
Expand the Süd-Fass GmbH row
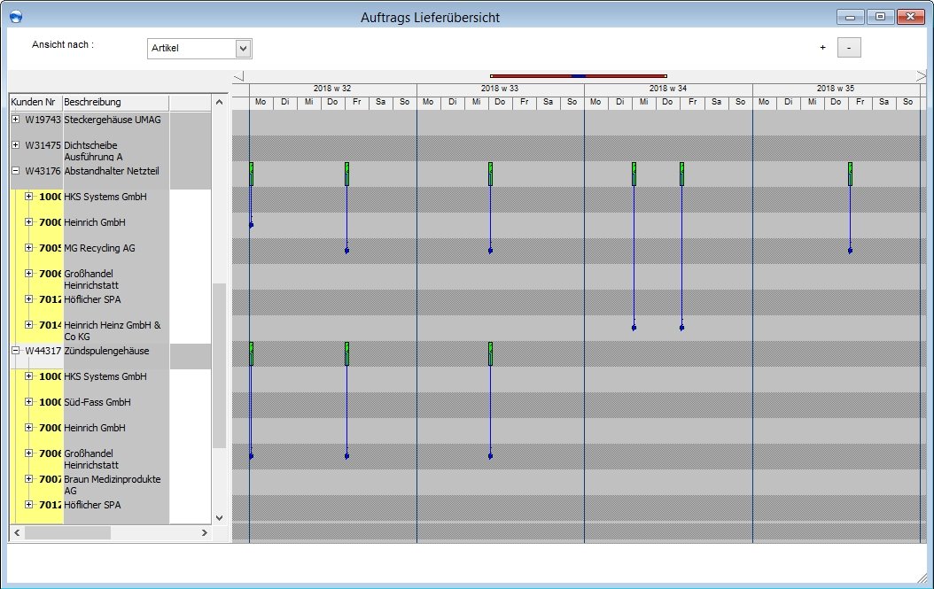click(28, 401)
